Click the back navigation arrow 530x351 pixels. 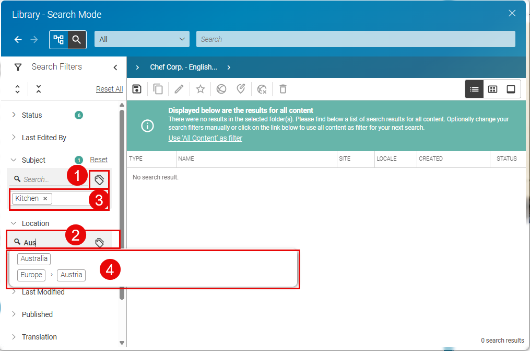[x=18, y=39]
